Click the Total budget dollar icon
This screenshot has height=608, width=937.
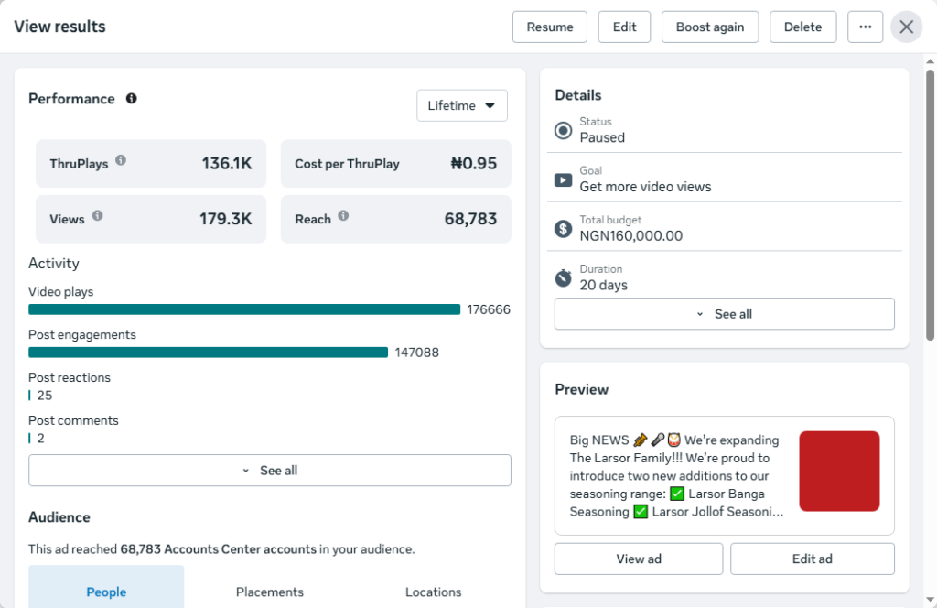tap(563, 228)
